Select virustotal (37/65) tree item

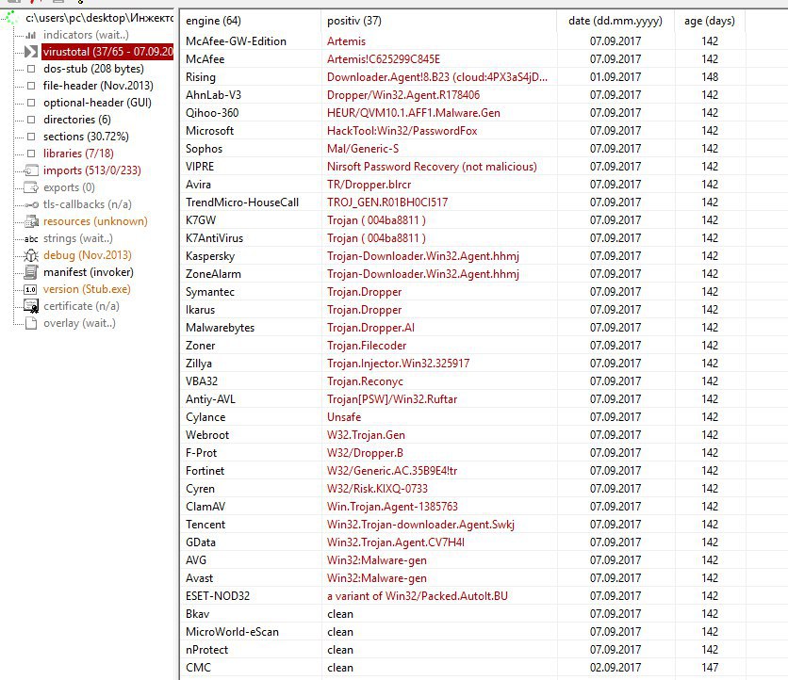click(107, 52)
